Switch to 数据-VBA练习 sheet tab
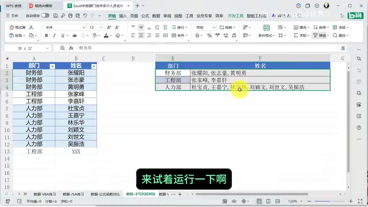Viewport: 368px width, 207px height. click(45, 194)
